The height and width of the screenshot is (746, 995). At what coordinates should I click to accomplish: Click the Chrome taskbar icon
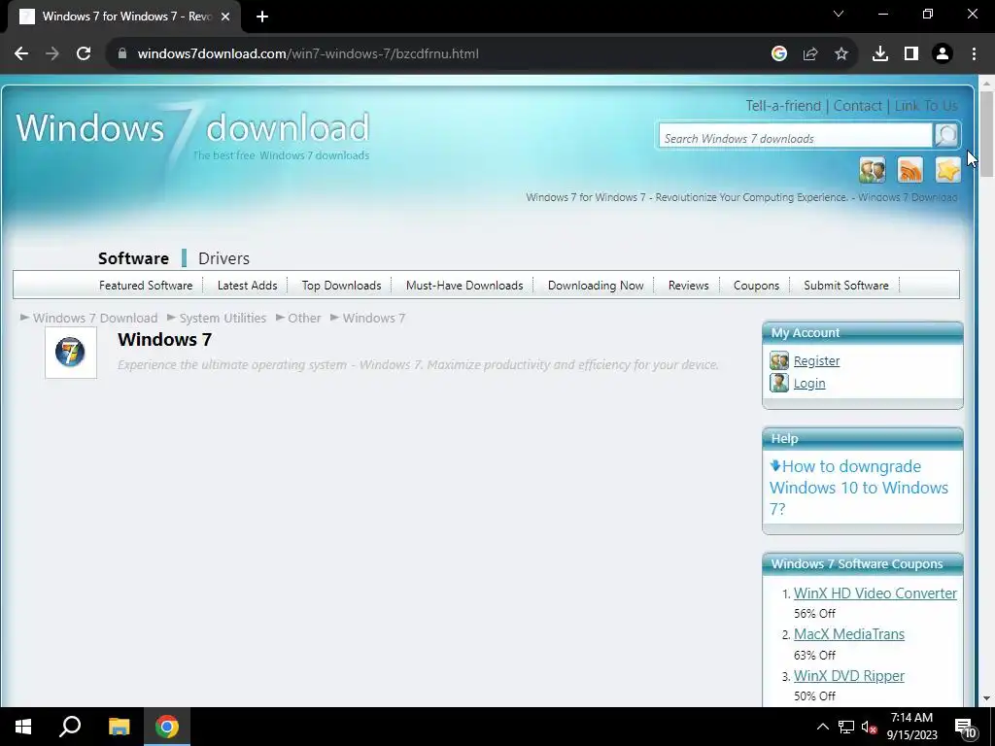click(x=167, y=727)
